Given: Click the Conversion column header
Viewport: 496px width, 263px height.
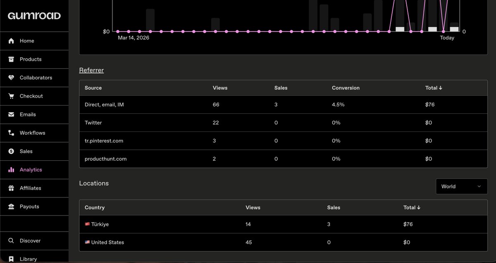Looking at the screenshot, I should (x=346, y=88).
